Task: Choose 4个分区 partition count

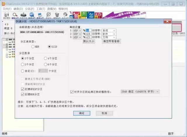Action: pos(51,58)
